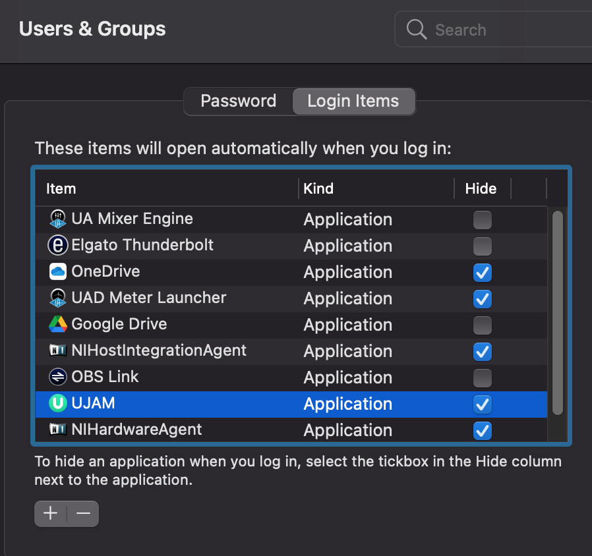Click the UJAM item name
Screen dimensions: 592x556
pyautogui.click(x=93, y=403)
